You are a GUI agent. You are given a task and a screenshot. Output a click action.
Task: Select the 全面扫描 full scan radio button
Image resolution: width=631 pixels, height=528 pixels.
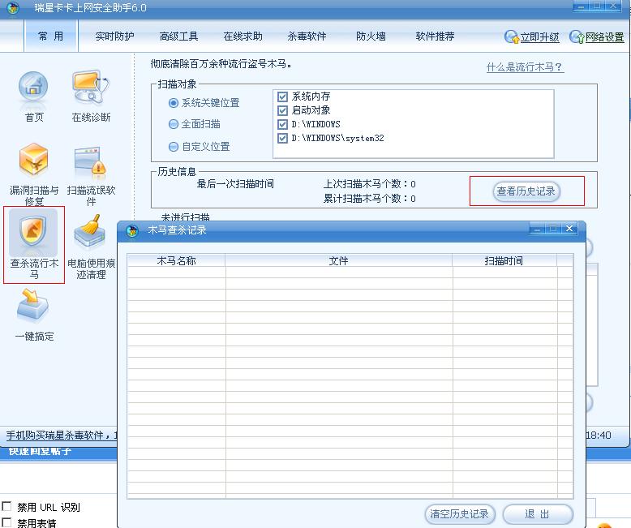coord(173,124)
